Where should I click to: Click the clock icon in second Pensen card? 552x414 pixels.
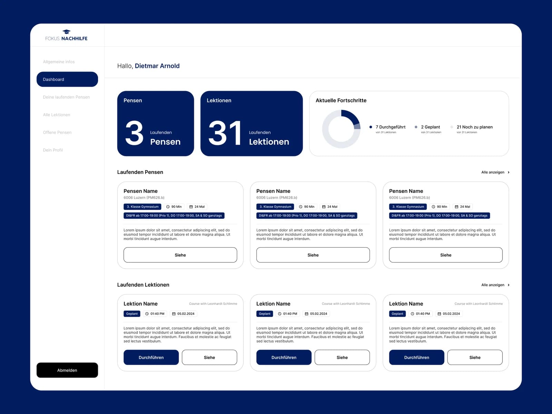click(x=301, y=207)
